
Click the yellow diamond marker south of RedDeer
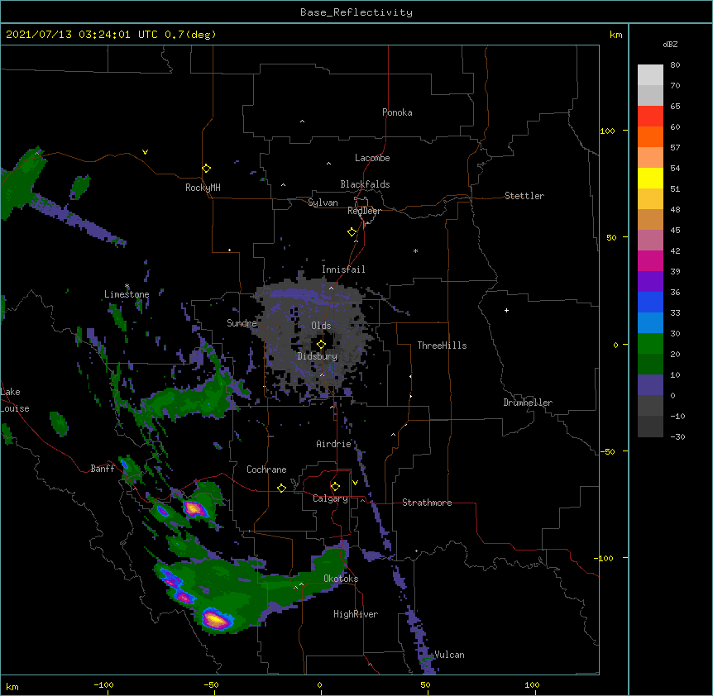(352, 232)
